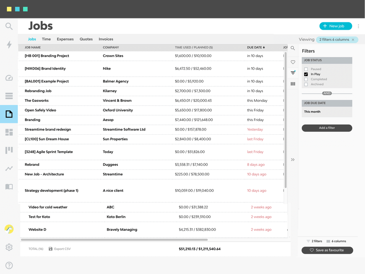Screen dimensions: 365x274
Task: Enable the Paused job status checkbox
Action: point(306,69)
